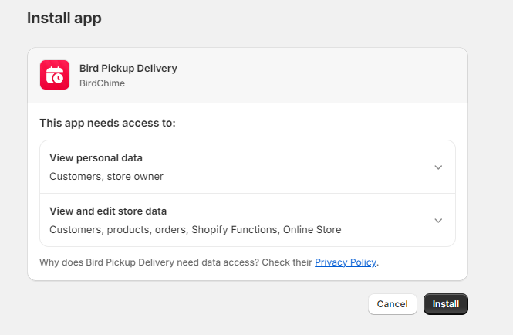The image size is (513, 335).
Task: Click the View personal data title
Action: tap(96, 158)
